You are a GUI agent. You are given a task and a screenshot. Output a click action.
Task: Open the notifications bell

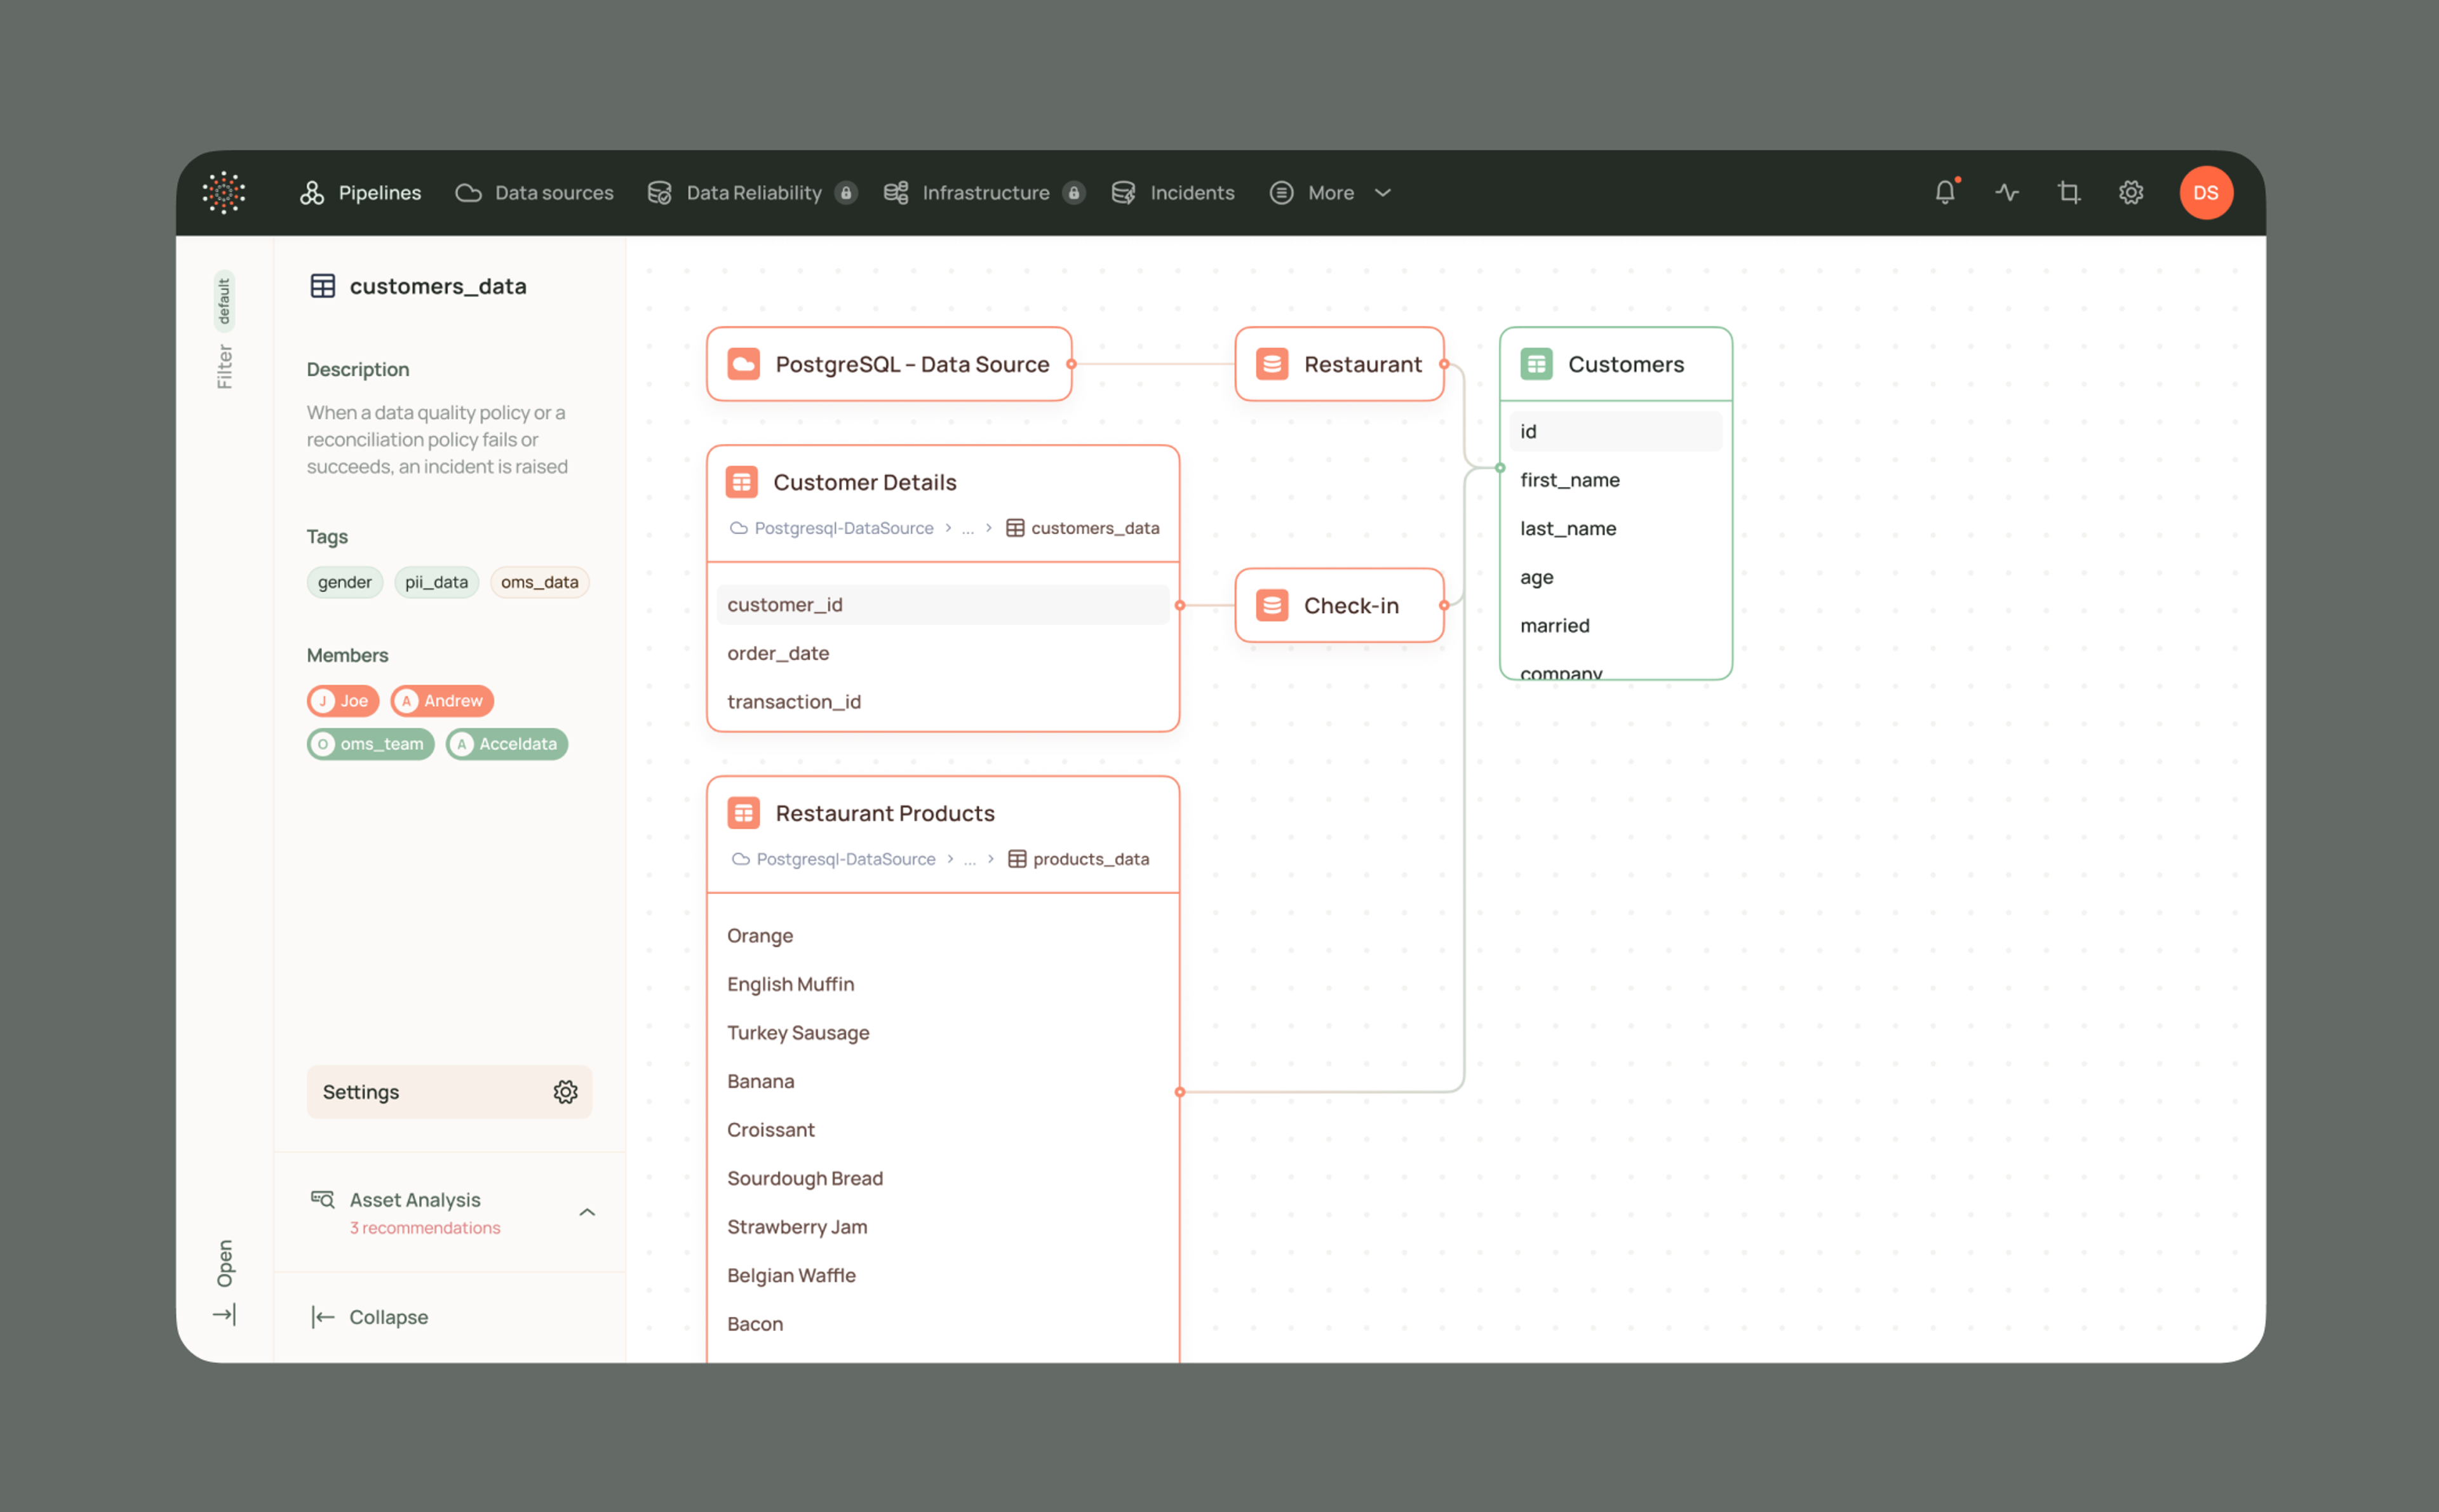[x=1945, y=192]
